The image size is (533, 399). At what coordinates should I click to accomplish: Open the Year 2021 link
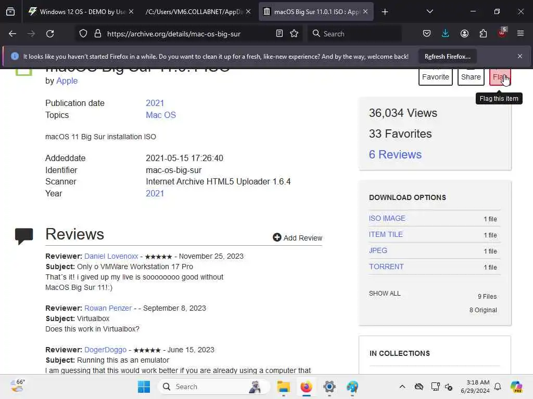155,193
